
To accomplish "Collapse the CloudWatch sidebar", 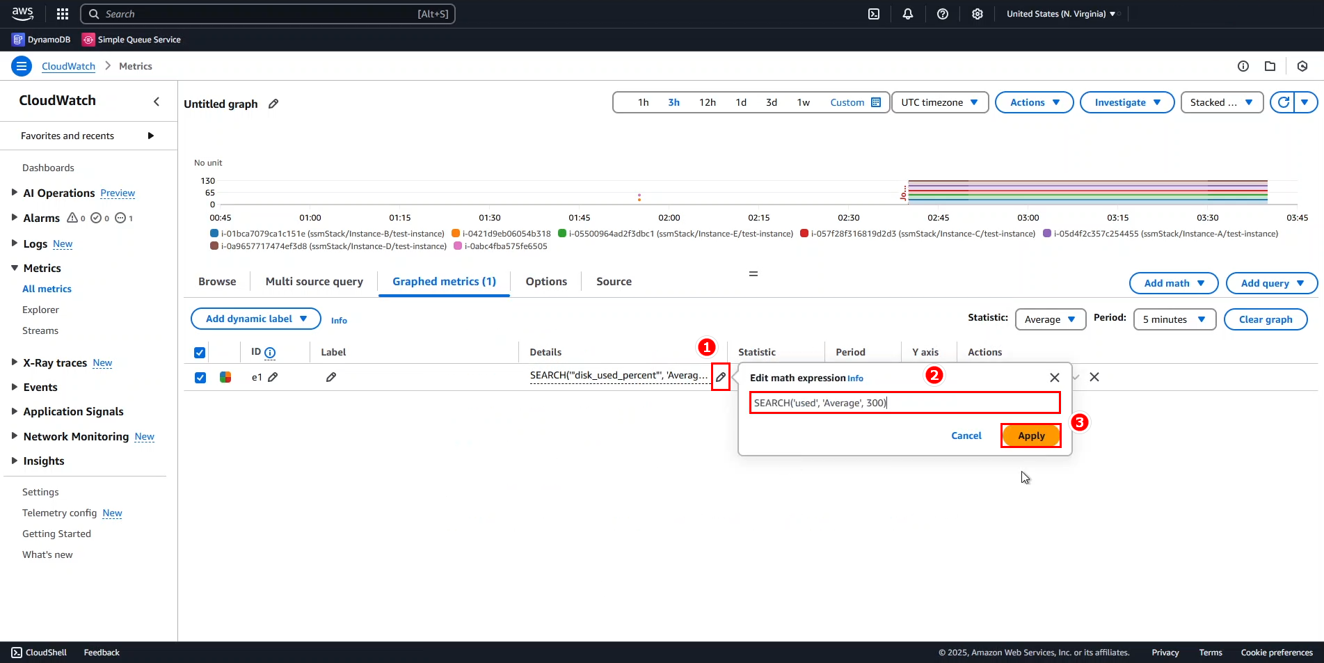I will (157, 102).
